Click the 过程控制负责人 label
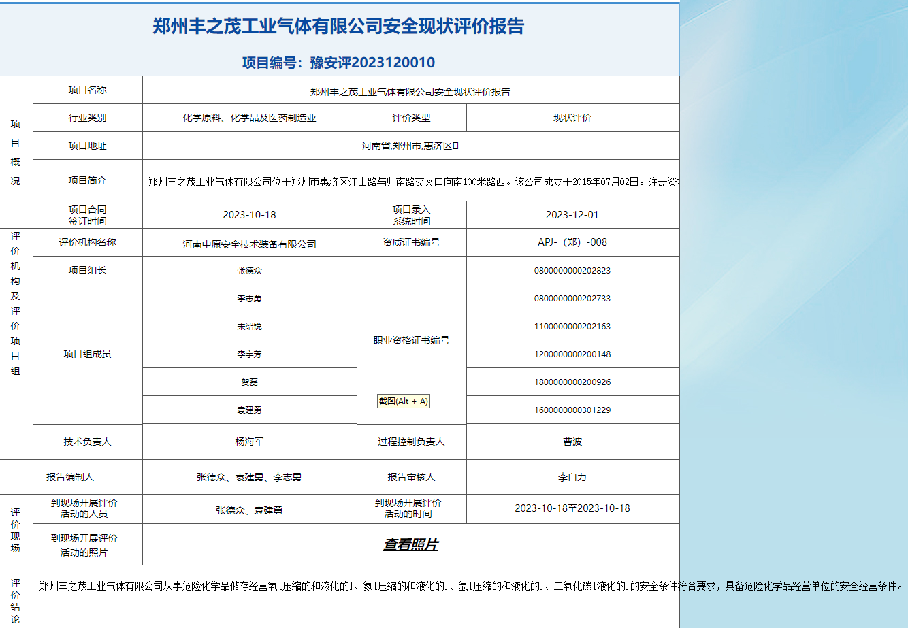 pyautogui.click(x=411, y=442)
